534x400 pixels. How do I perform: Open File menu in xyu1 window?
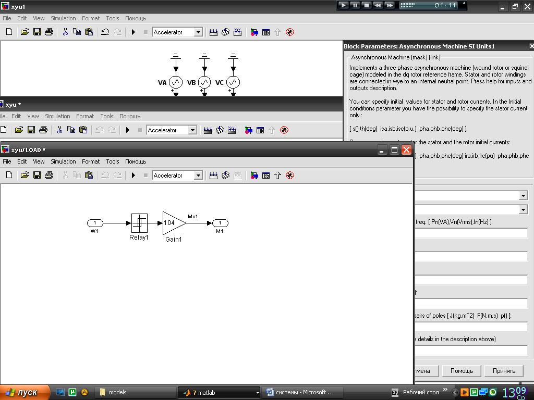coord(7,18)
